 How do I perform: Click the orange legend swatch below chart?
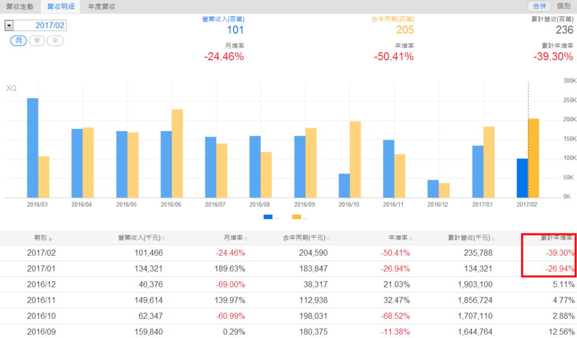296,217
